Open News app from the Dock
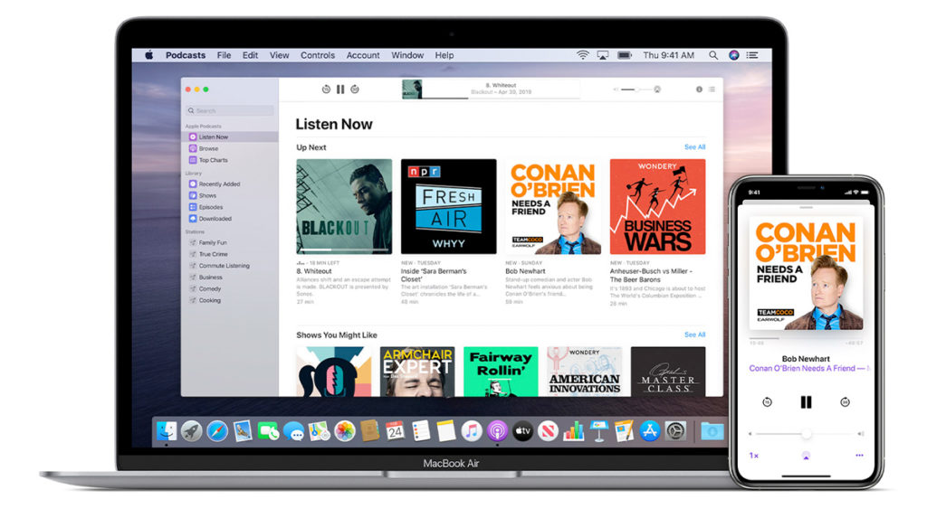 pos(548,431)
